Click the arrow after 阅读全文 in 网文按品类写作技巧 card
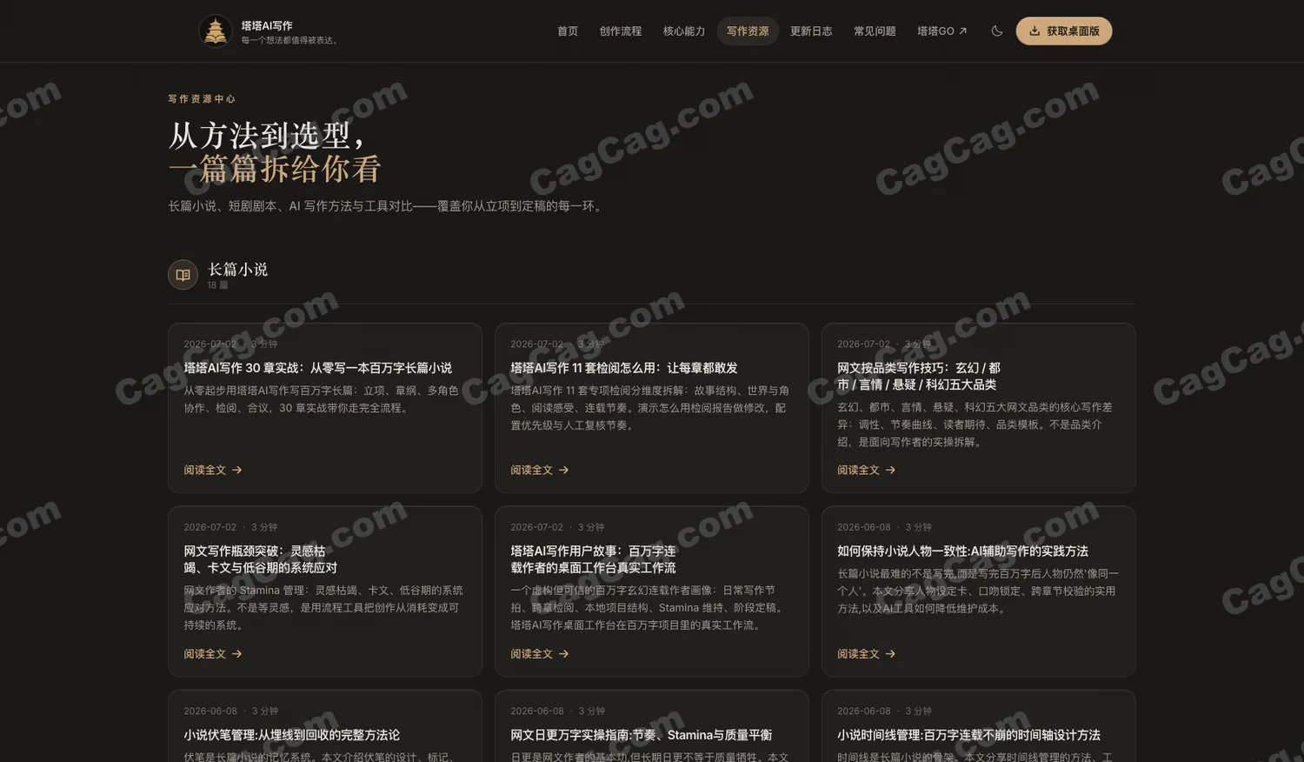The image size is (1304, 762). [x=890, y=471]
